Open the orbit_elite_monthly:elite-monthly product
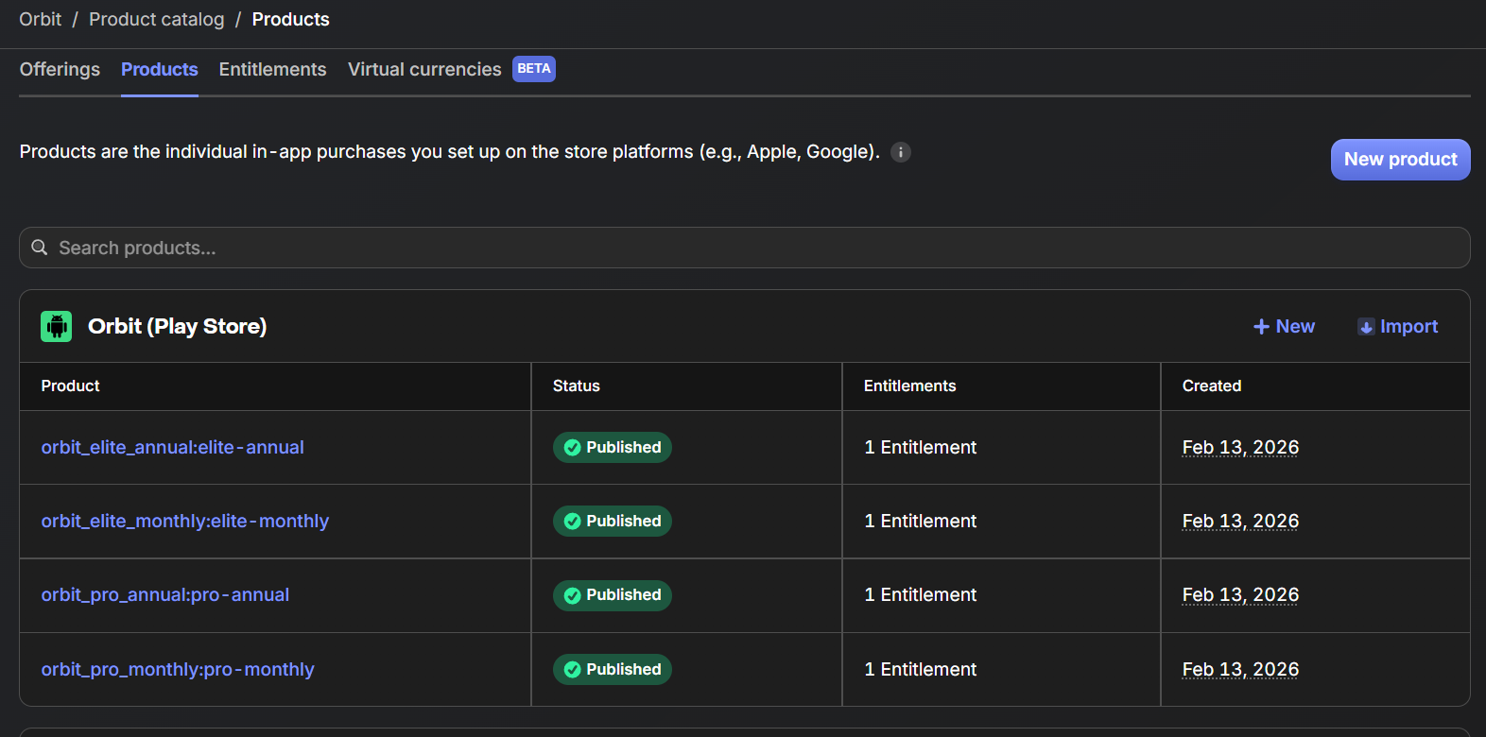The height and width of the screenshot is (737, 1486). [x=185, y=521]
